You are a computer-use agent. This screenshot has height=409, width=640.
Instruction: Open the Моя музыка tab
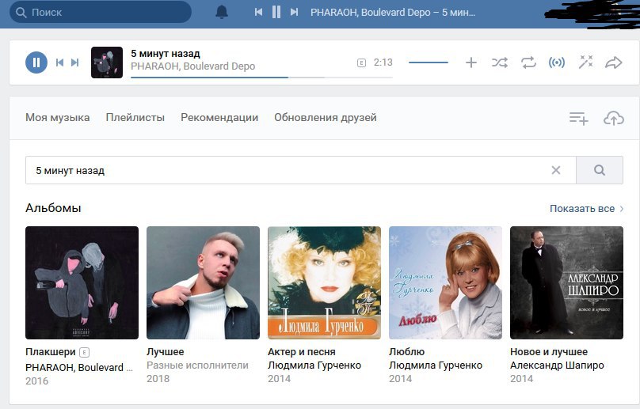[58, 117]
